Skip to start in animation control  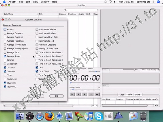[x=72, y=94]
